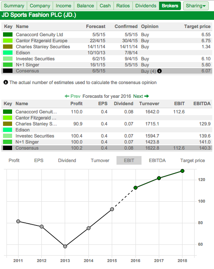Screen dimensions: 214x269
Task: Show the Turnover chart
Action: [100, 160]
